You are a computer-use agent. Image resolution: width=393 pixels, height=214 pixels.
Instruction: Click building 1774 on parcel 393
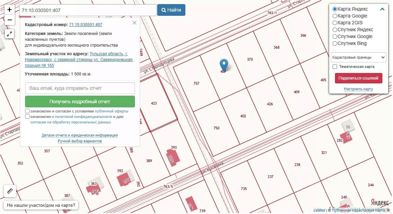click(x=173, y=158)
